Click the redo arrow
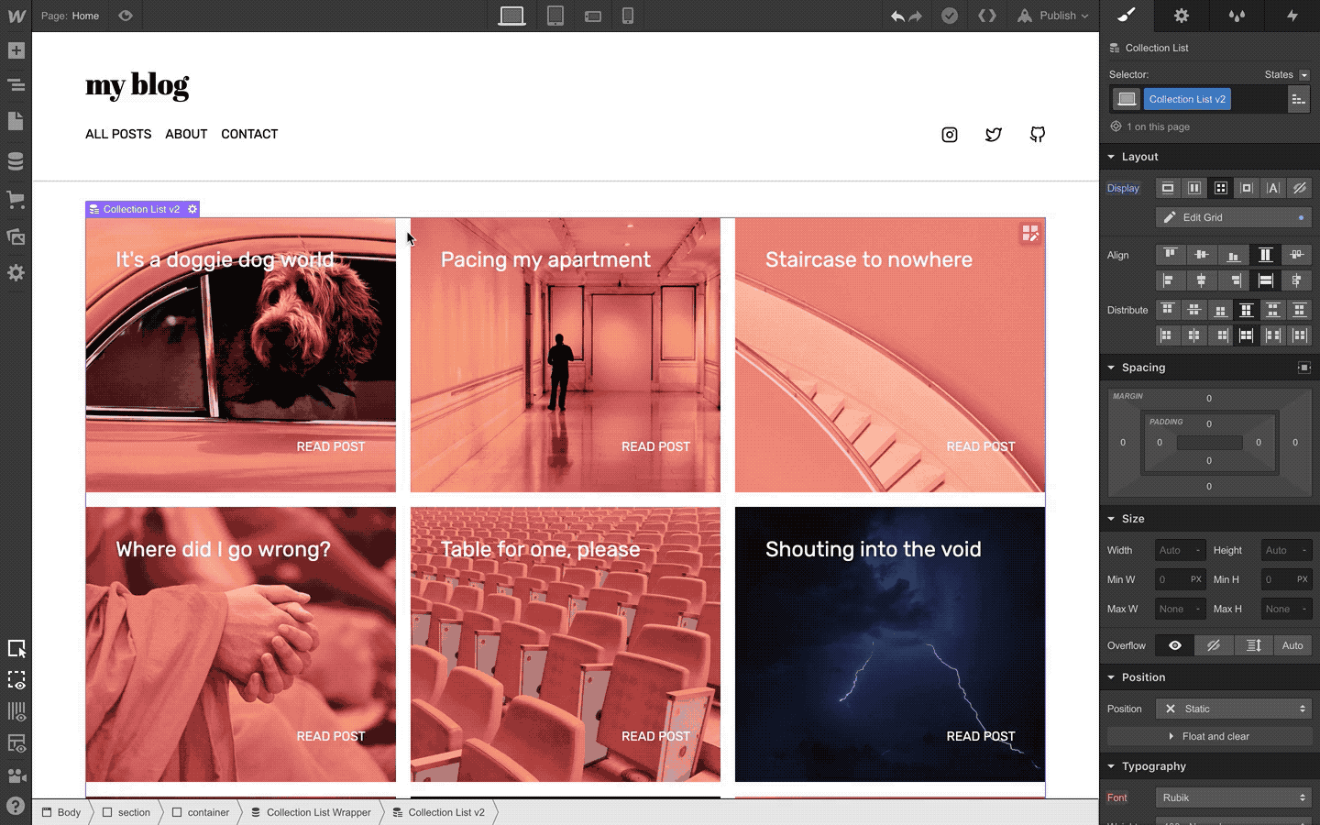1320x825 pixels. click(915, 16)
